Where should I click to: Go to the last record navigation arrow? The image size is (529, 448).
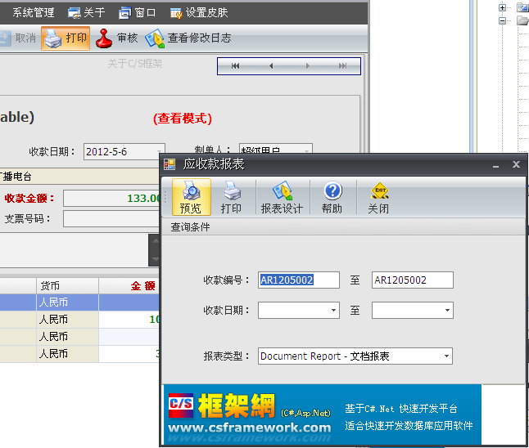click(343, 66)
